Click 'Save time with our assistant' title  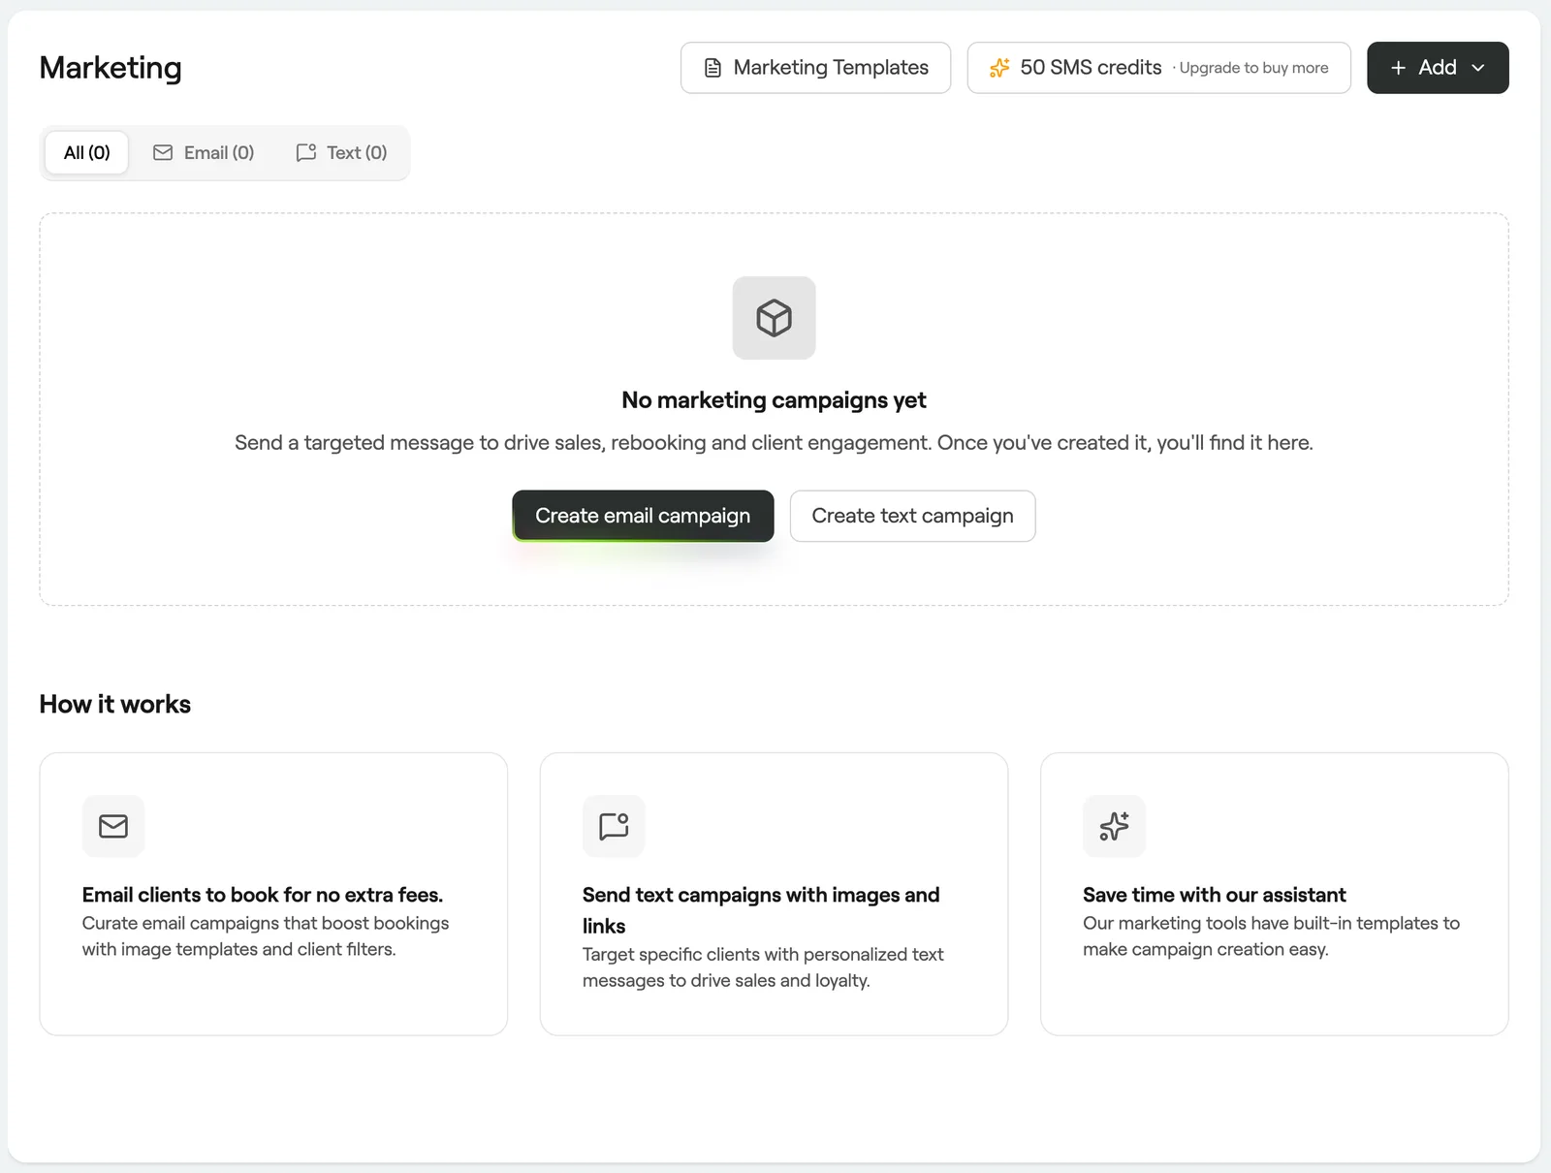click(x=1215, y=895)
